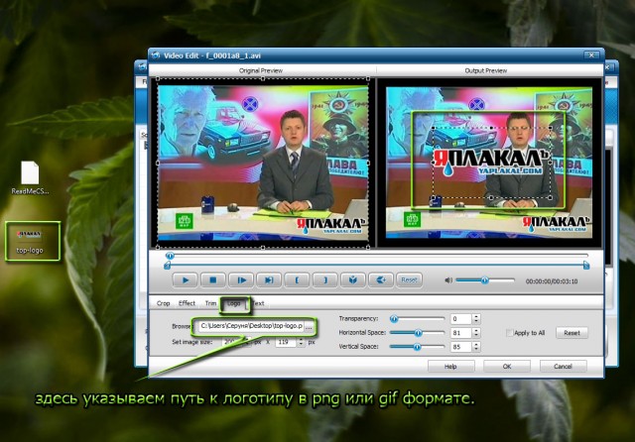Image resolution: width=635 pixels, height=442 pixels.
Task: Click the 00:00:00/00:03:10 time display
Action: point(552,281)
